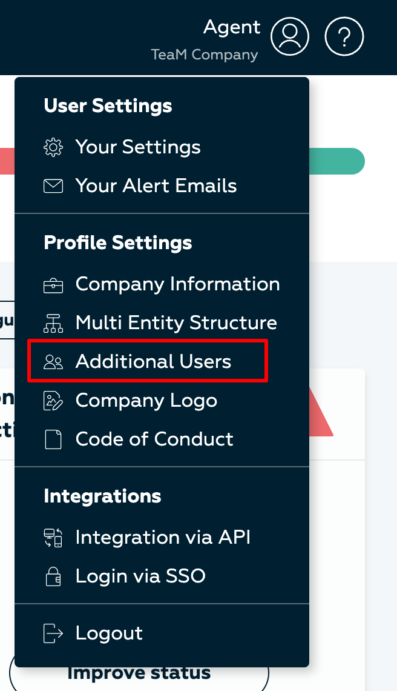Open Company Information page
Screen dimensions: 397x691
pyautogui.click(x=177, y=285)
